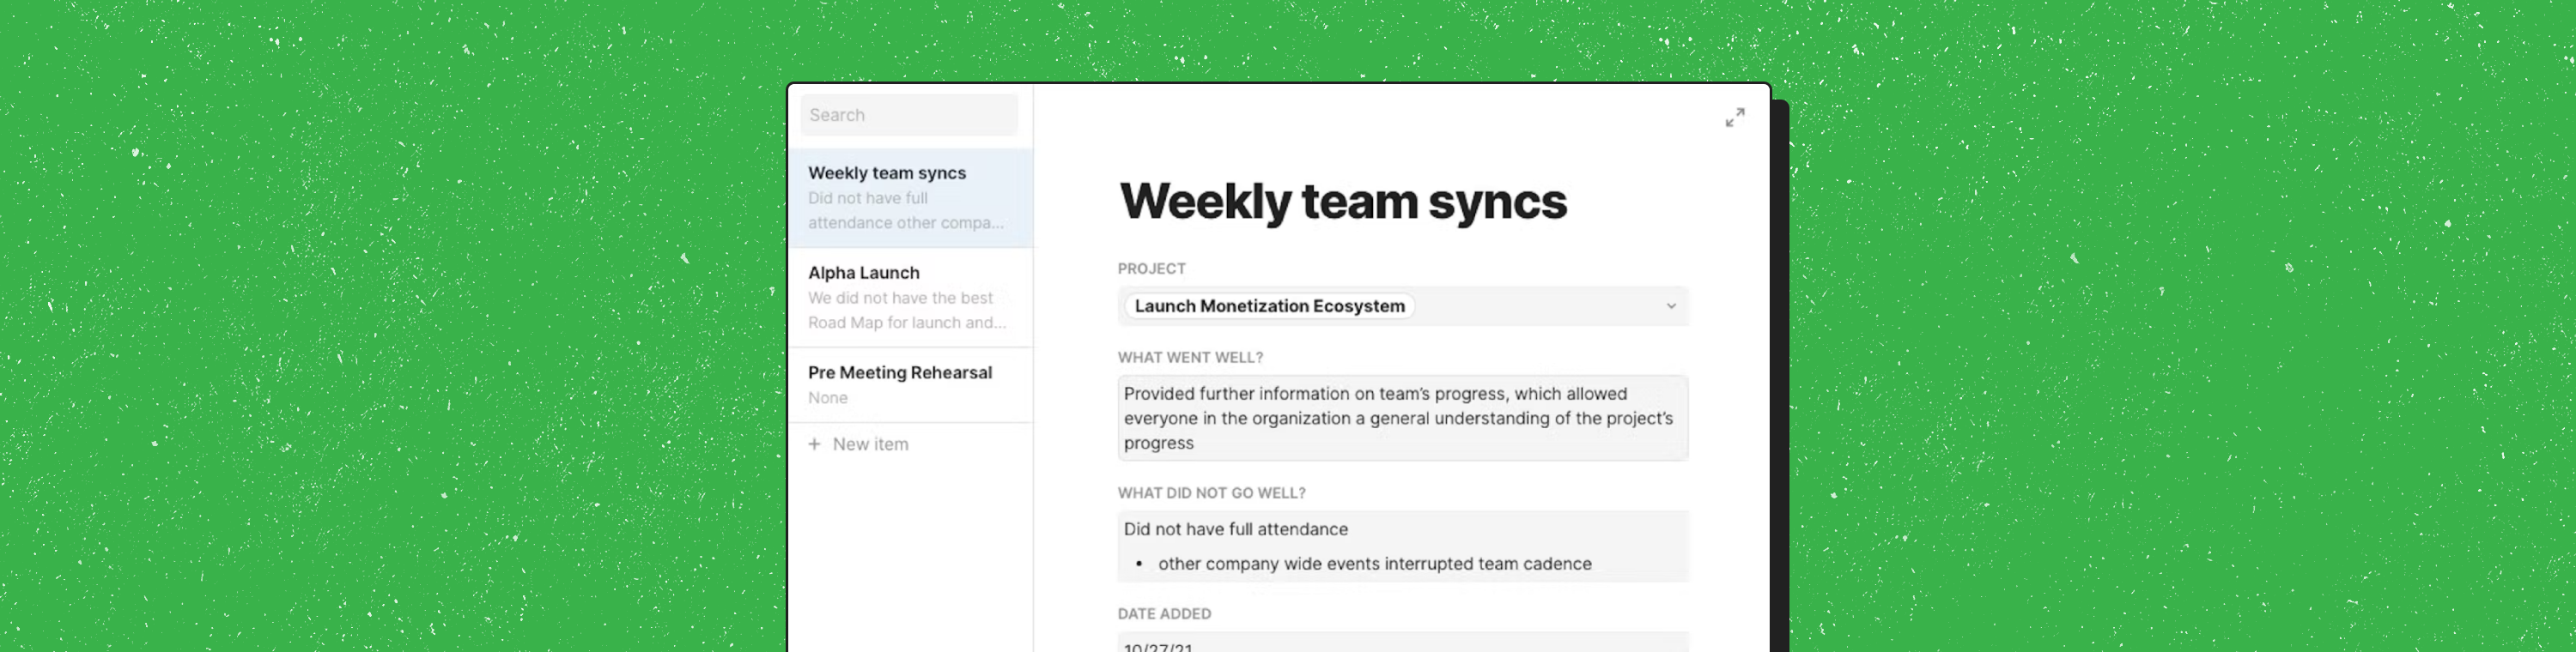Screen dimensions: 2576x652
Task: Click the plus icon beside New item
Action: pos(814,444)
